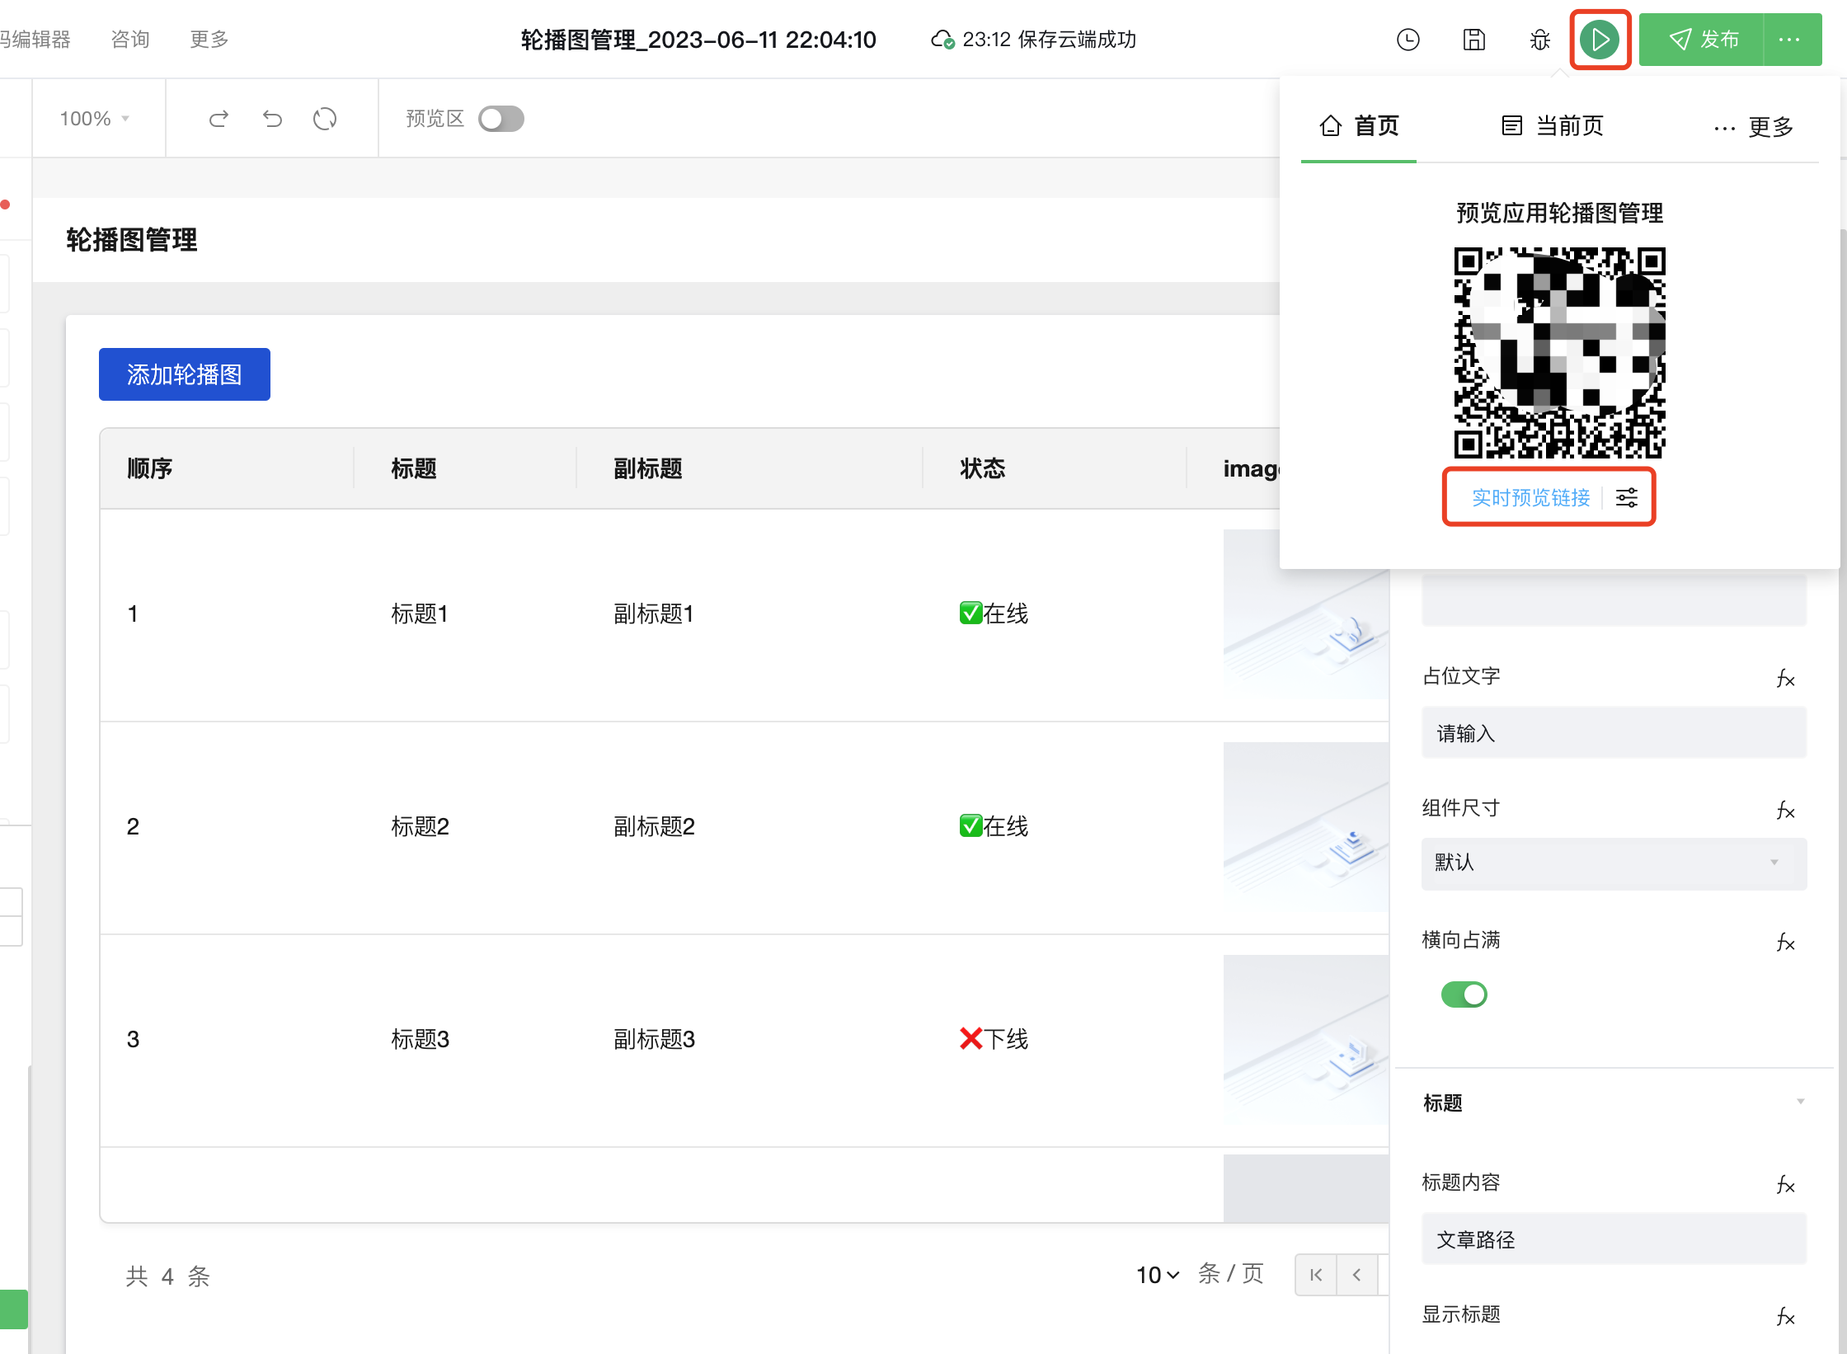Viewport: 1847px width, 1354px height.
Task: Toggle the 预览区 switch
Action: point(501,119)
